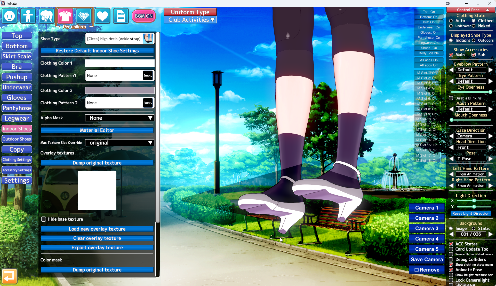Viewport: 496px width, 286px height.
Task: Click Save Camera button
Action: coord(427,259)
